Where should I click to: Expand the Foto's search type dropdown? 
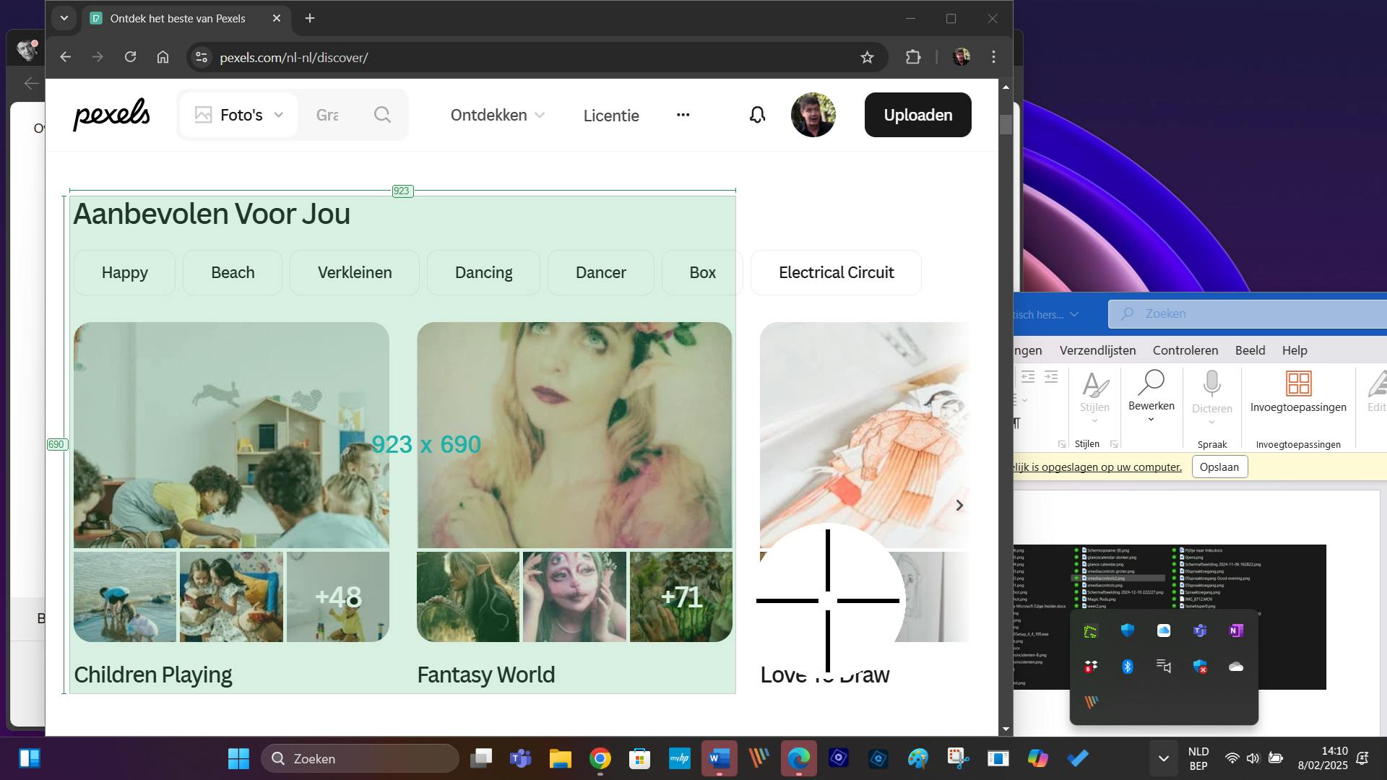click(x=239, y=115)
